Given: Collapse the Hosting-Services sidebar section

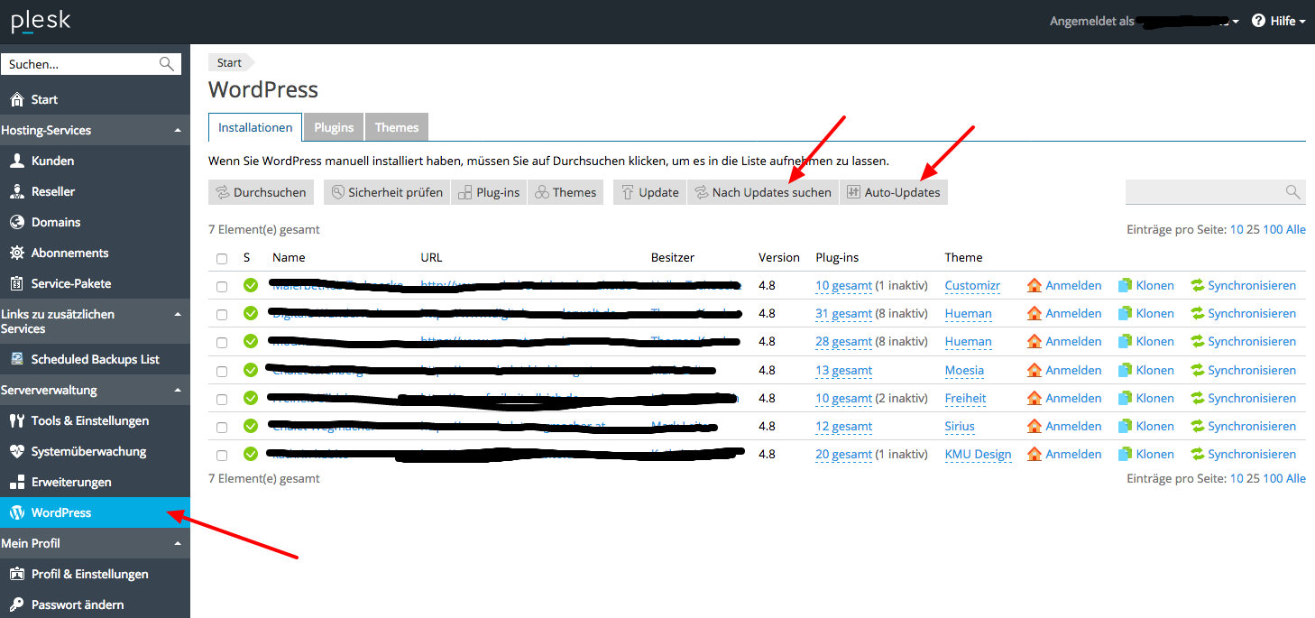Looking at the screenshot, I should click(178, 130).
